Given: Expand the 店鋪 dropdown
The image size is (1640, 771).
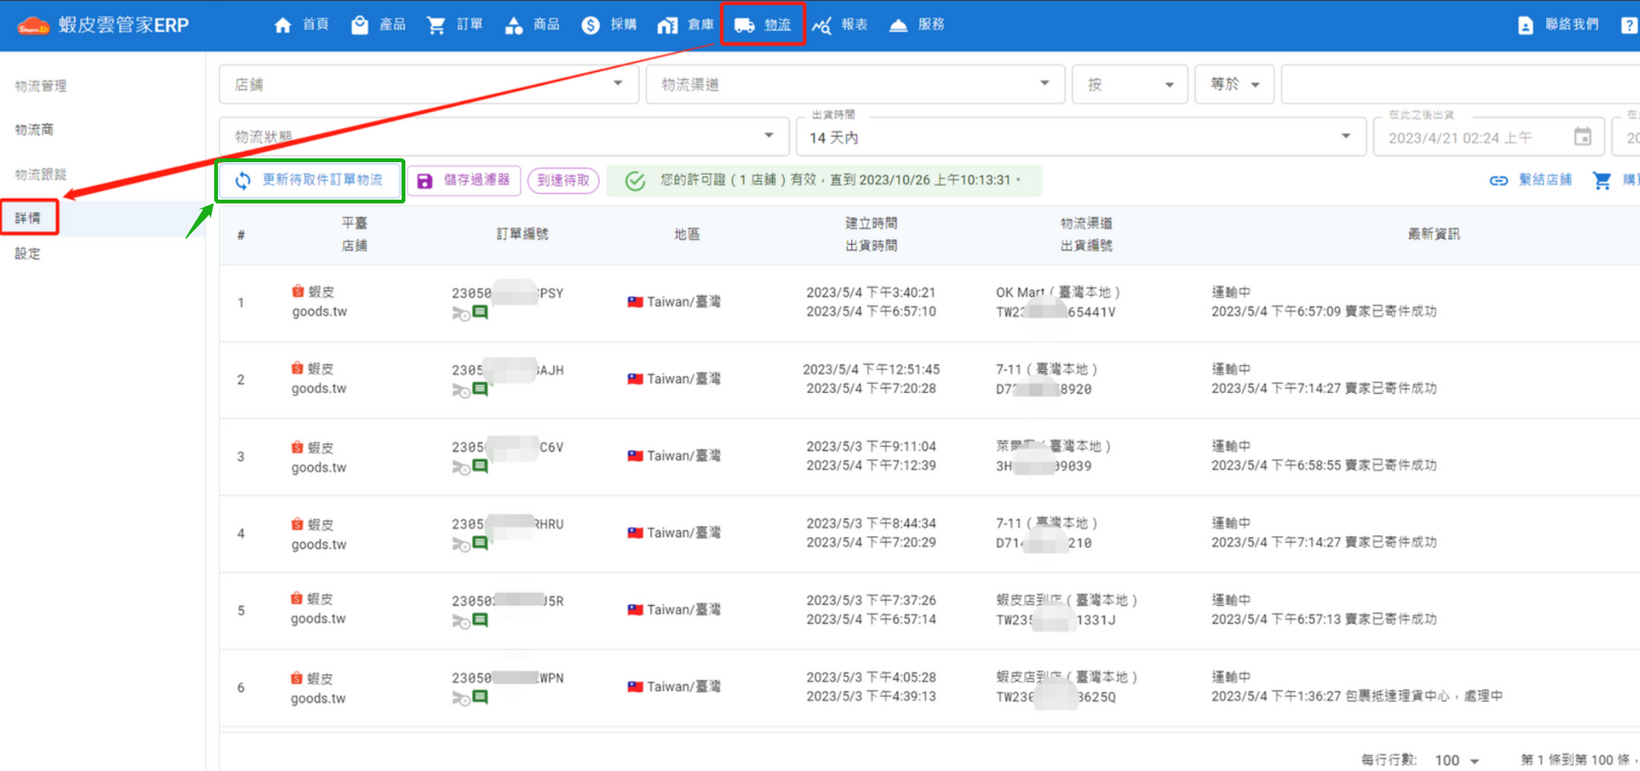Looking at the screenshot, I should pyautogui.click(x=428, y=84).
